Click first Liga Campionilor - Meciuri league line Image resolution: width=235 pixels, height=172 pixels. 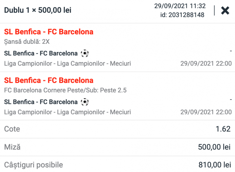[67, 63]
